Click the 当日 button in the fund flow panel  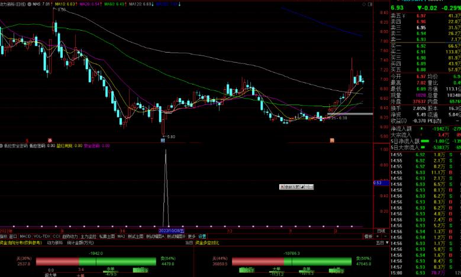coord(189,243)
